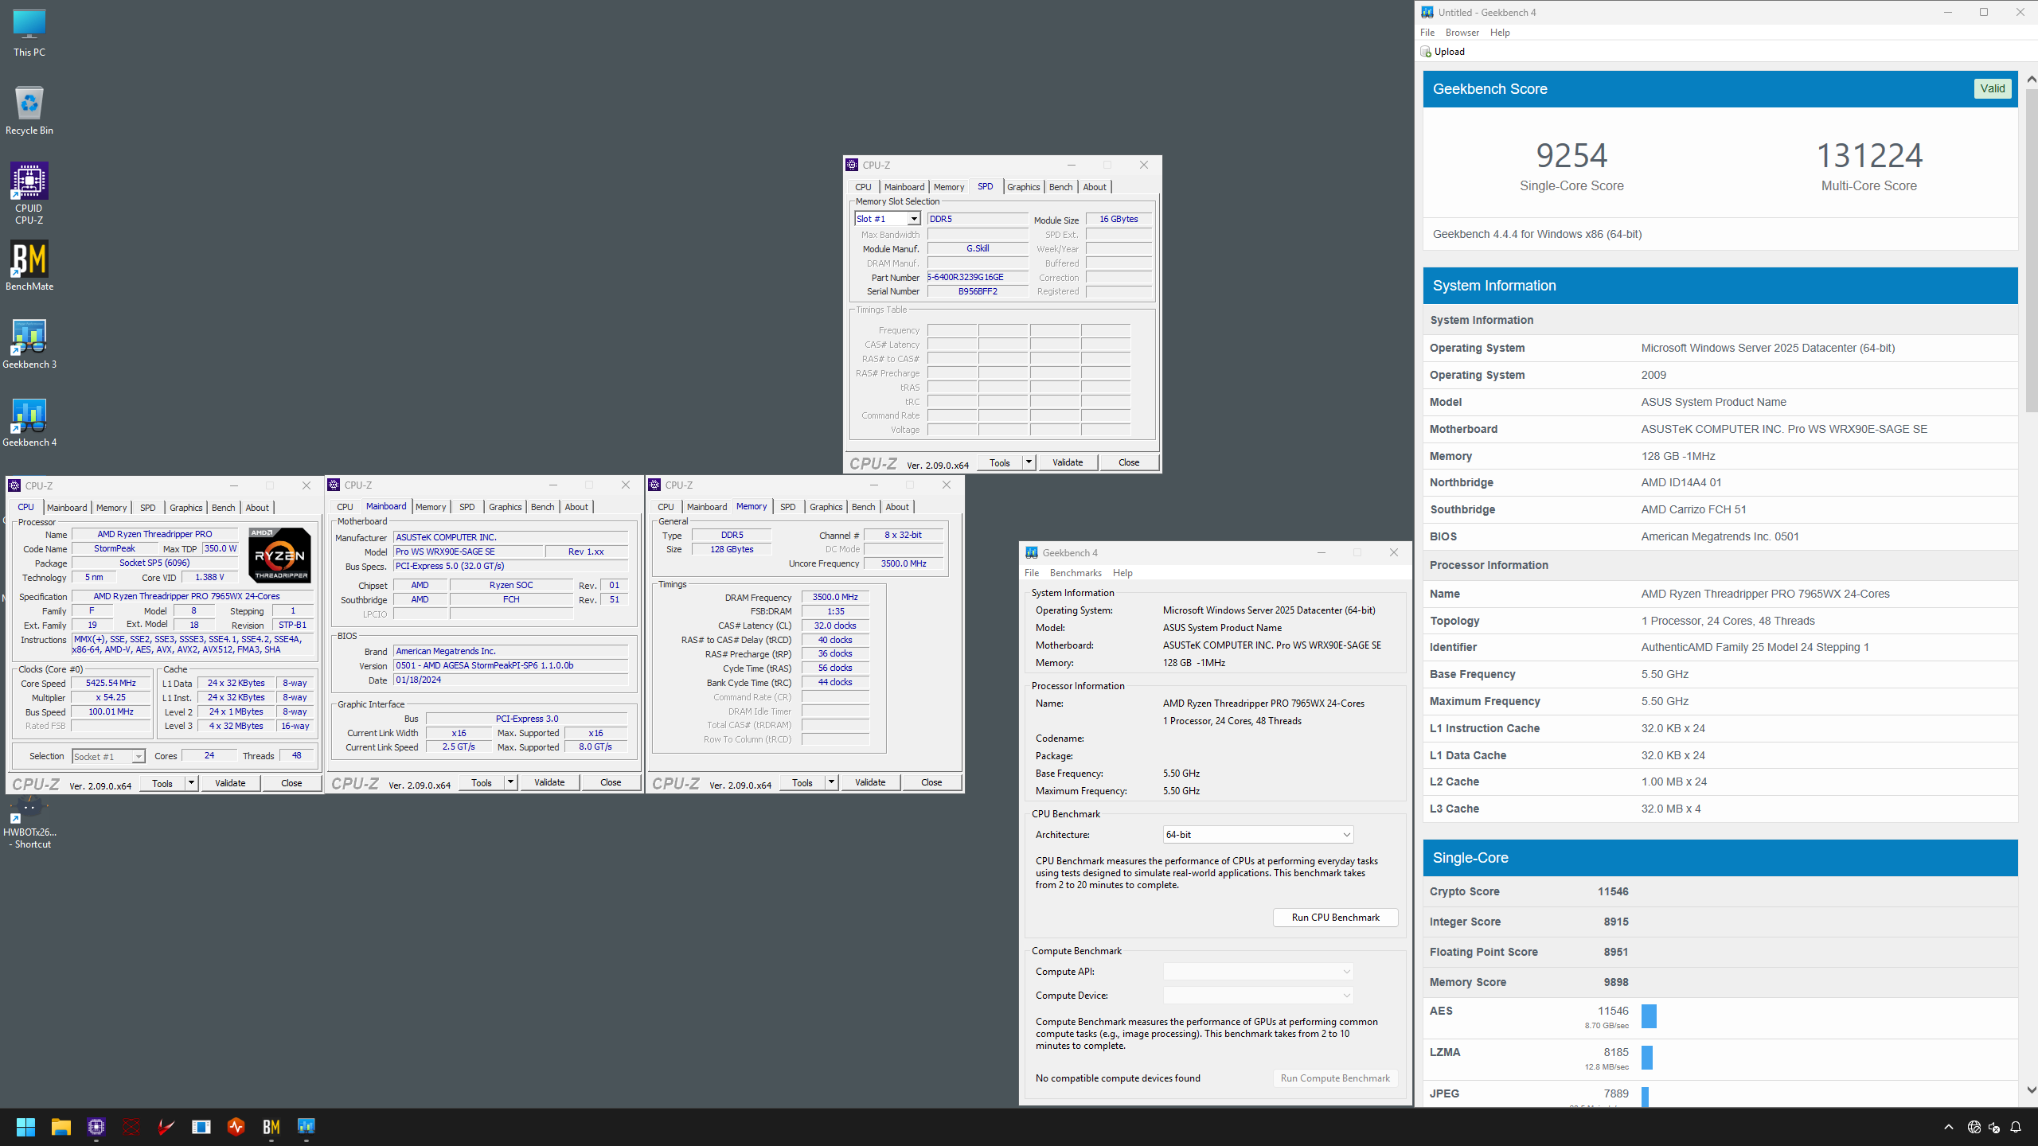
Task: Select Bench tab in CPU-Z CPU window
Action: click(x=223, y=508)
